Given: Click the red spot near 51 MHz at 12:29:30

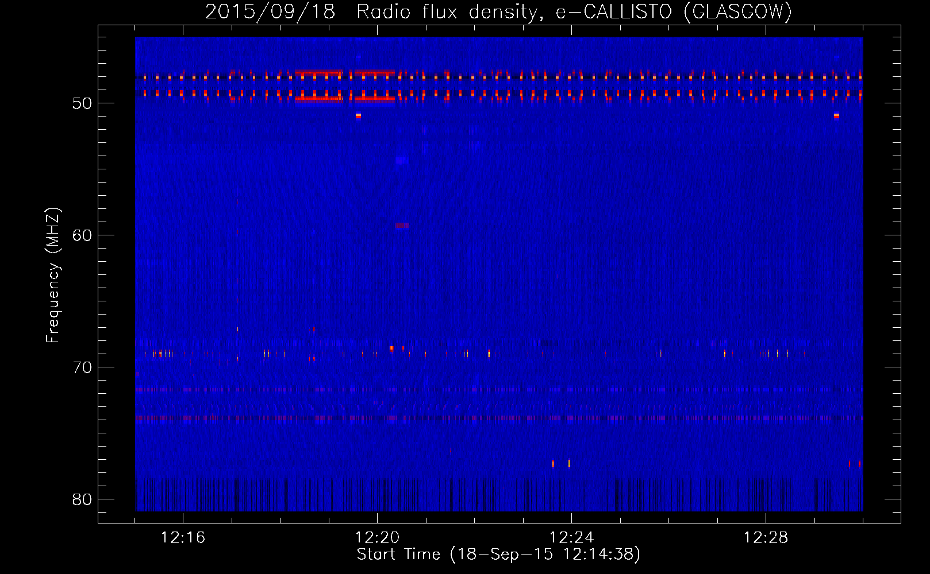Looking at the screenshot, I should click(x=836, y=116).
